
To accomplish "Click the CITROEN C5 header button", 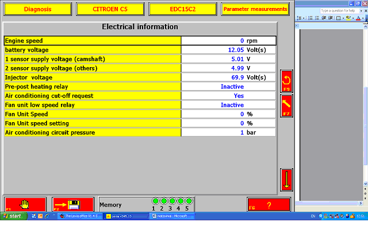I will [110, 9].
